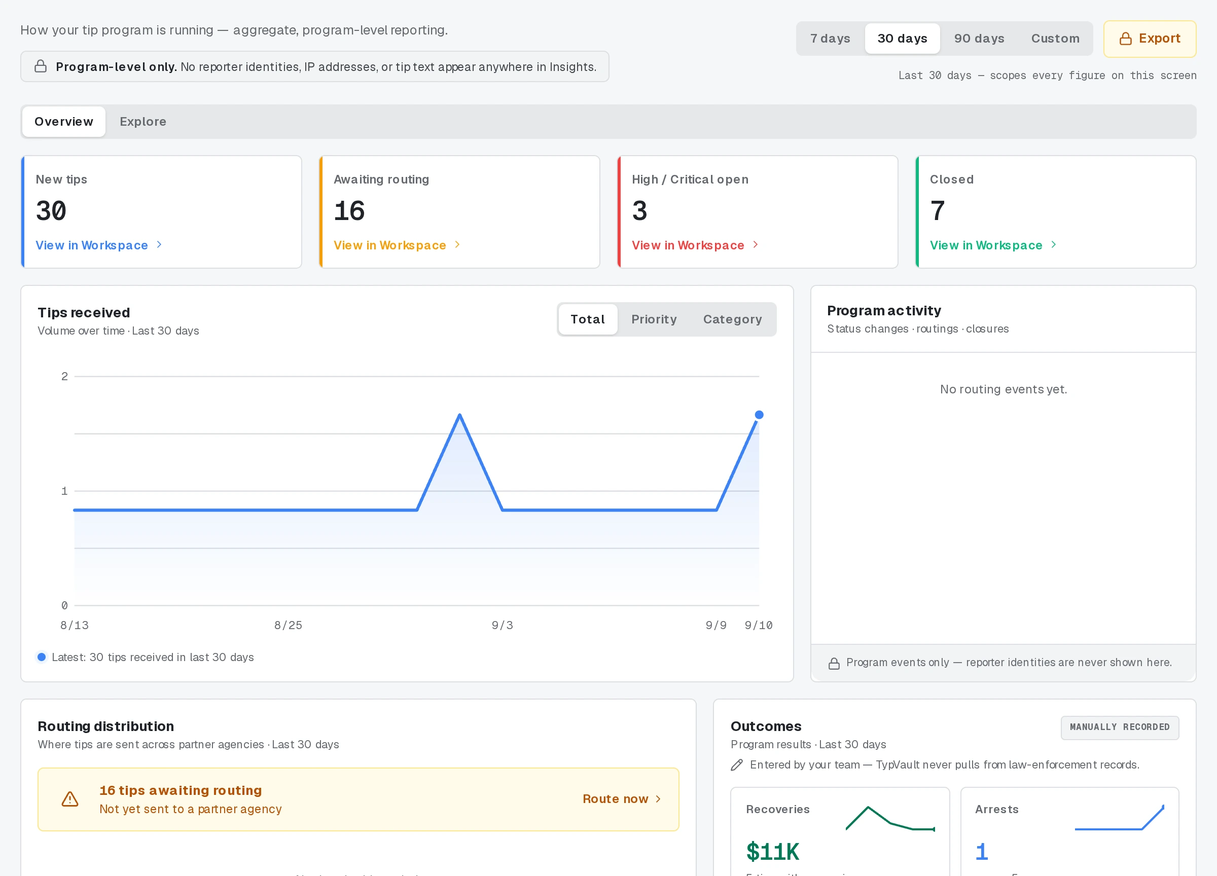Select the 90 days range

979,39
